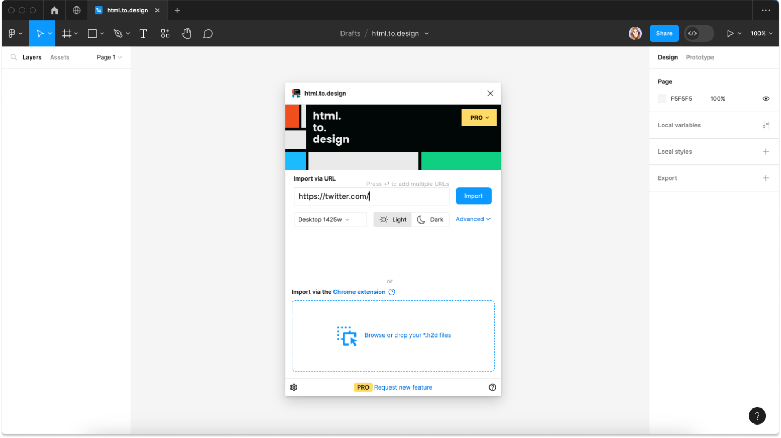
Task: Open Local variables settings icon
Action: 766,125
